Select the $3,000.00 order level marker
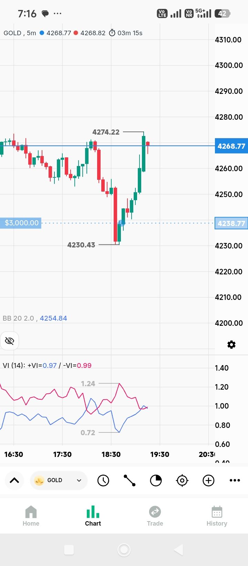 click(21, 223)
